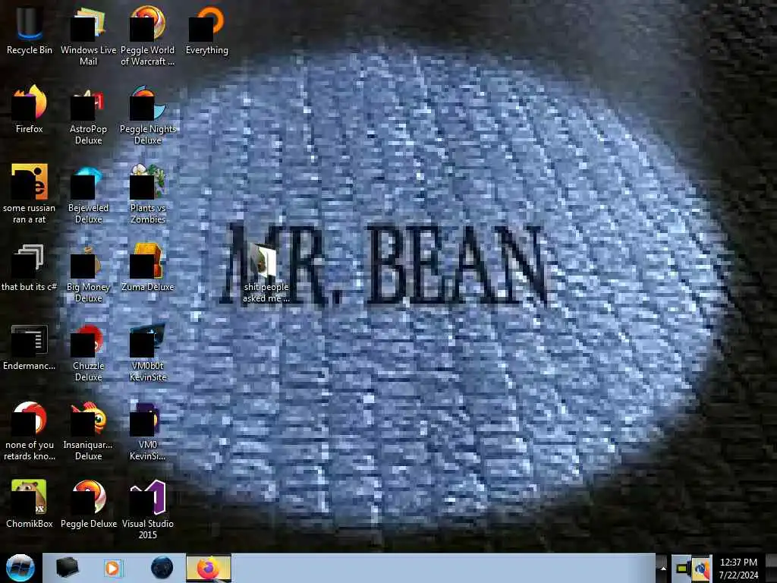The height and width of the screenshot is (583, 777).
Task: Click the dark globe taskbar icon
Action: coord(162,568)
